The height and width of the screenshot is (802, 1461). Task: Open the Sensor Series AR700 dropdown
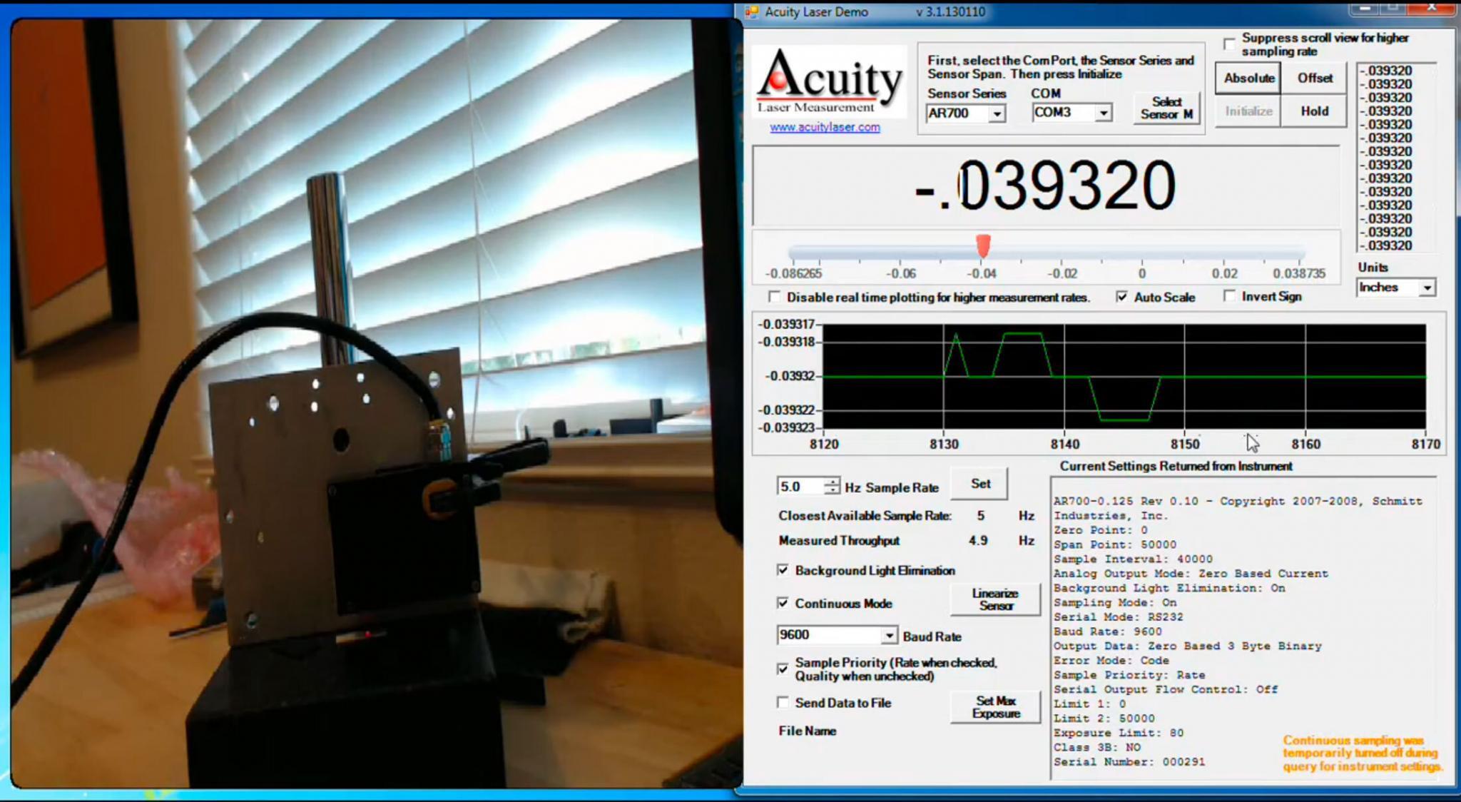997,113
